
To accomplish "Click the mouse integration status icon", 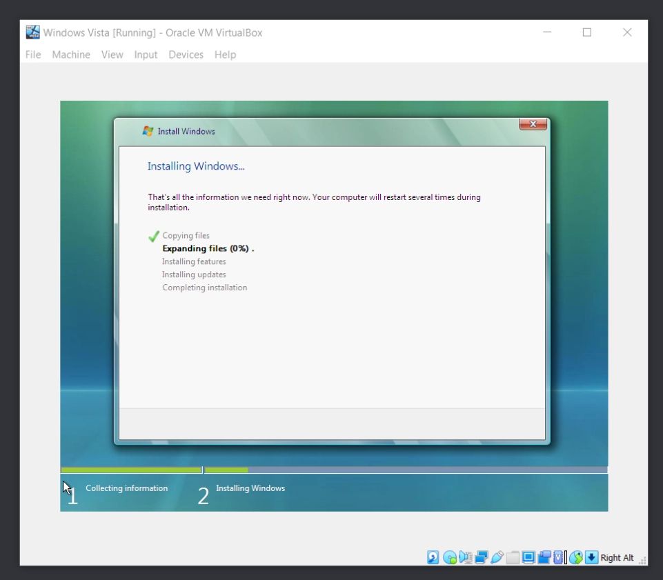I will tap(576, 558).
